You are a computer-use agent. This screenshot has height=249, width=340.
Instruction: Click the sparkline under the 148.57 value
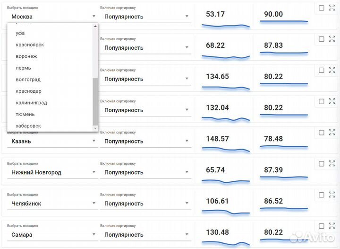(226, 149)
